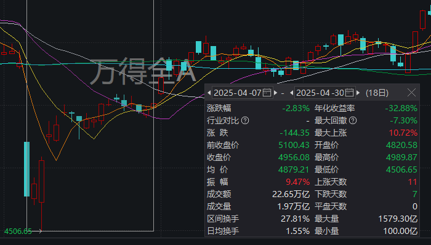431x245 pixels.
Task: Click the 成交量 value 1.97万亿
Action: [x=293, y=206]
